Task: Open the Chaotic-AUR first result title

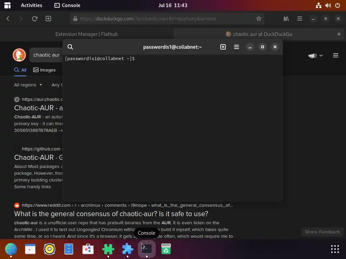Action: pos(39,108)
